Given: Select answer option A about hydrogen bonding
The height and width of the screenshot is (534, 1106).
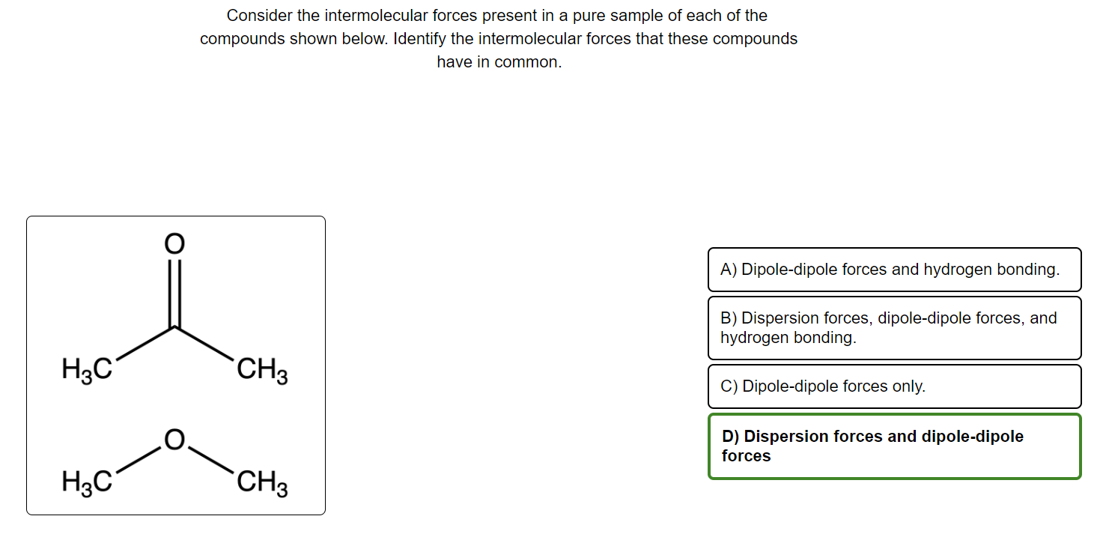Looking at the screenshot, I should (x=895, y=270).
